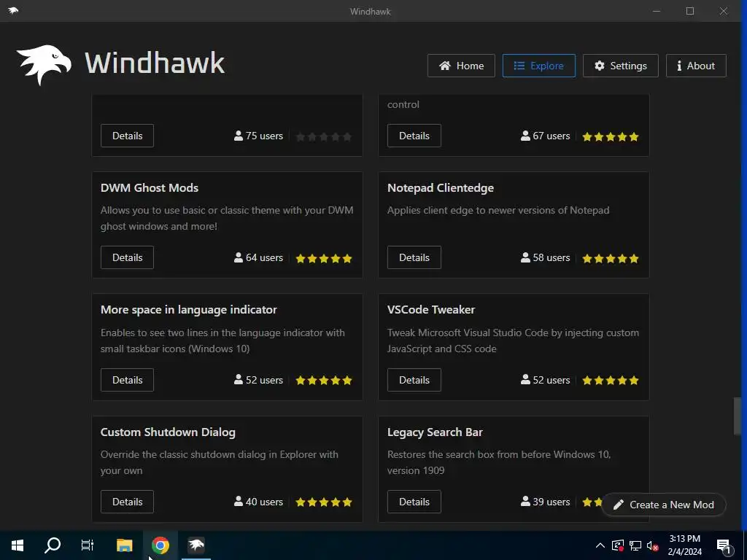Open the notification center icon
The height and width of the screenshot is (560, 747).
coord(724,546)
